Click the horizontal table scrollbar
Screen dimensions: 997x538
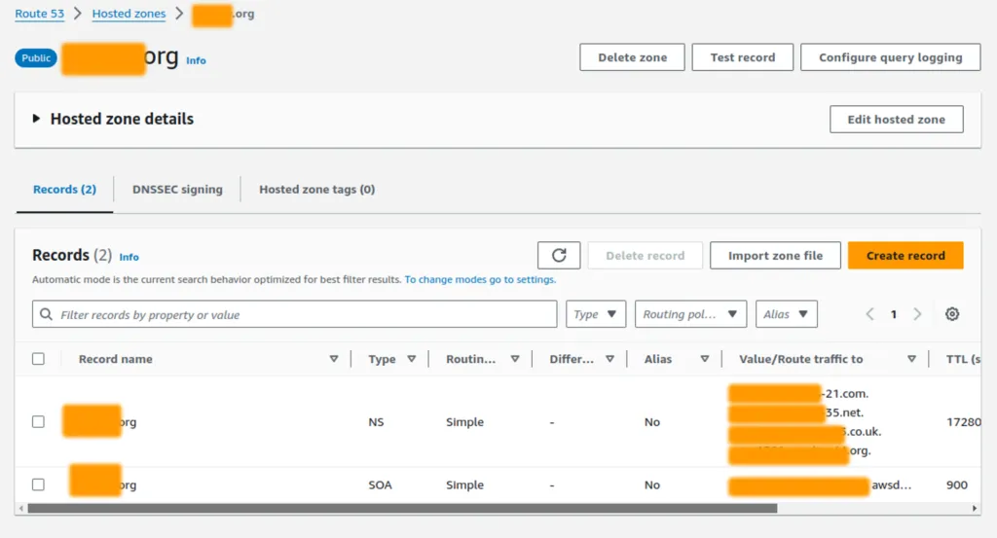pos(402,508)
